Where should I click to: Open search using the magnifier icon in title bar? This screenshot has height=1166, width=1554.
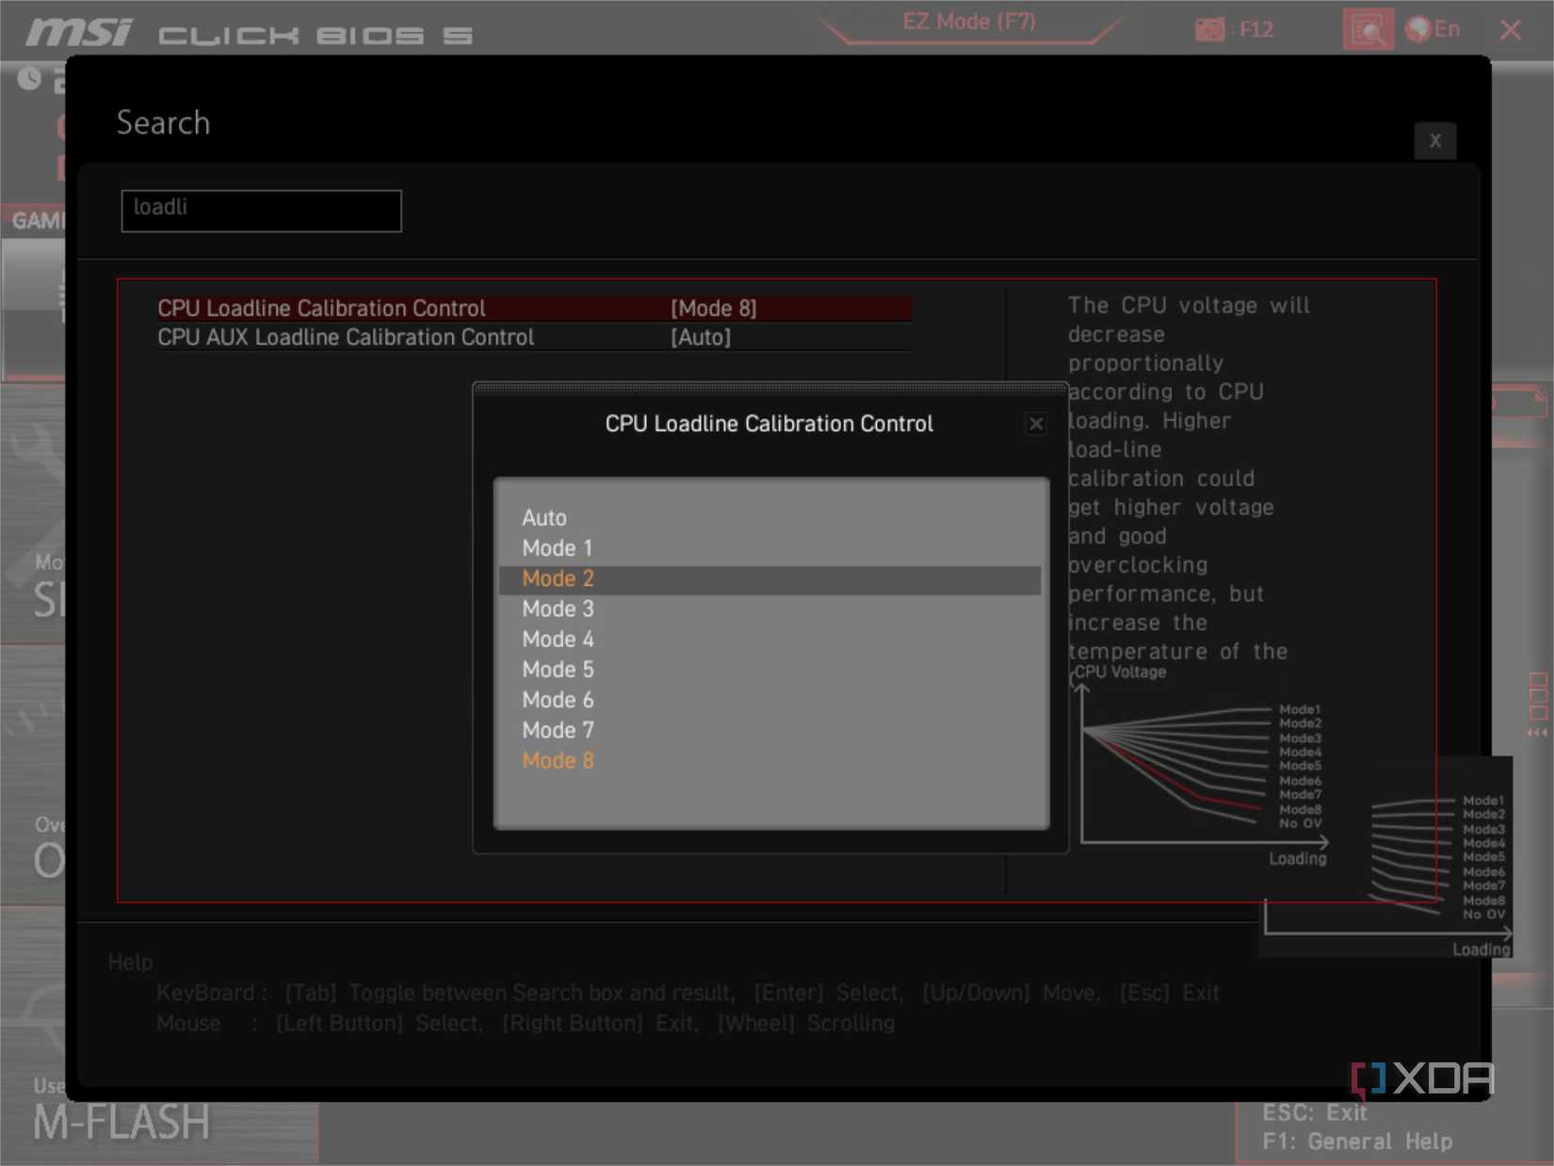(x=1367, y=29)
